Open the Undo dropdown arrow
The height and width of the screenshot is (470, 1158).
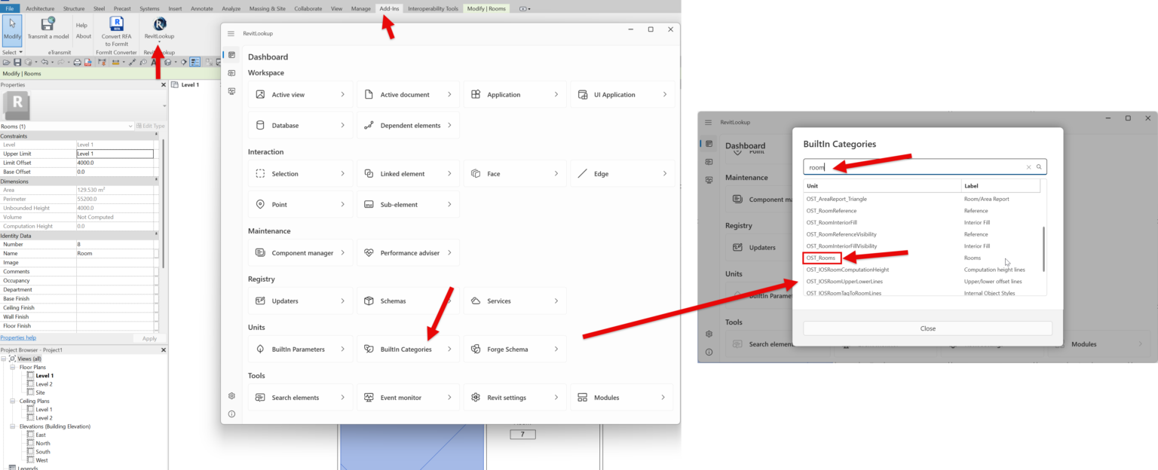point(52,62)
